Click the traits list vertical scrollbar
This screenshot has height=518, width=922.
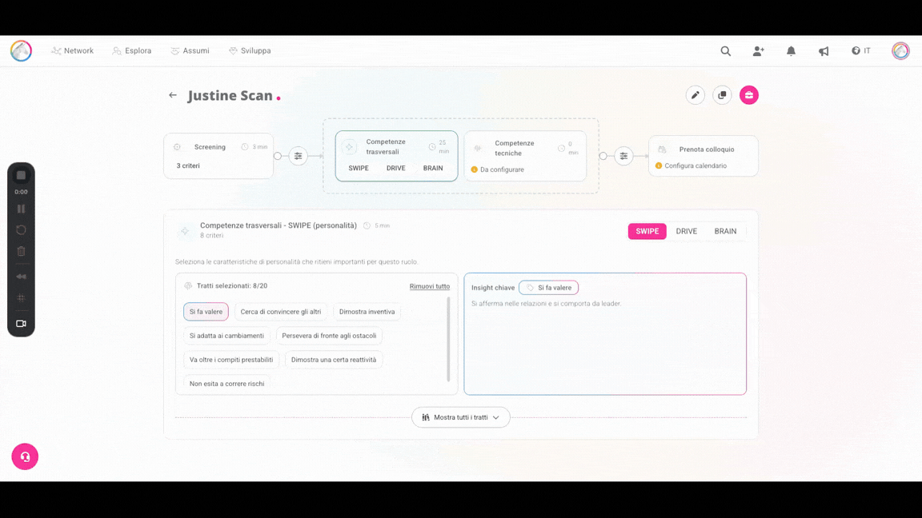(x=448, y=340)
